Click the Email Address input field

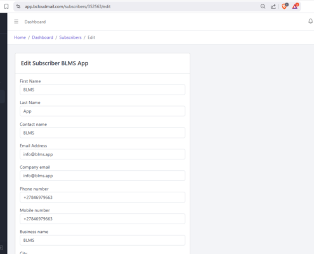103,154
